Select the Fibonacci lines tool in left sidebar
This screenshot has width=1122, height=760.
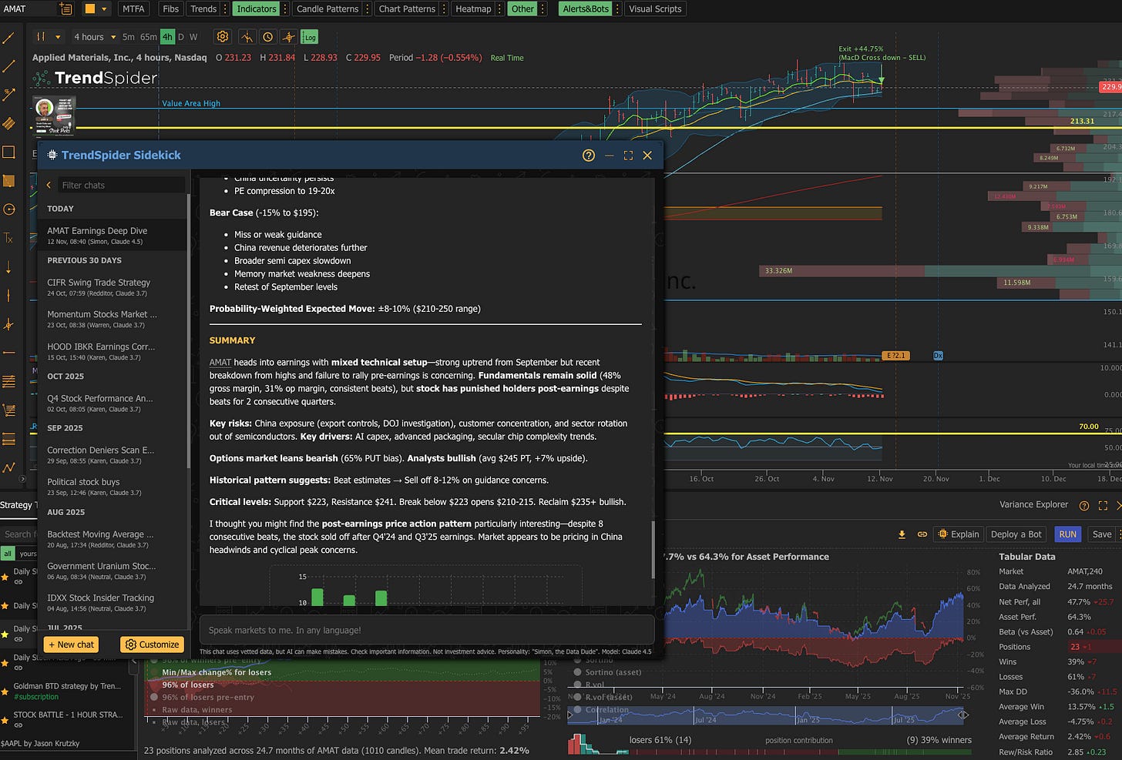(9, 381)
